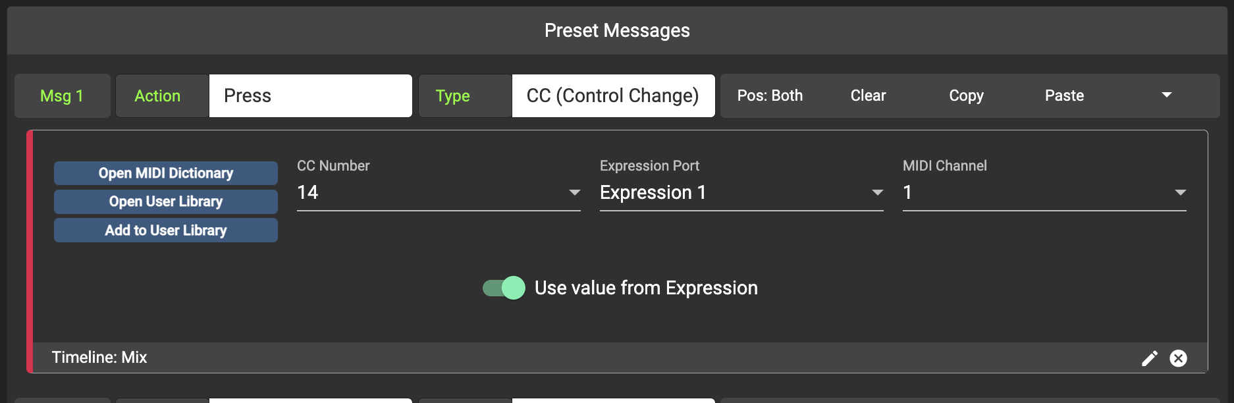Click the circled X remove icon
The height and width of the screenshot is (403, 1234).
[1178, 358]
